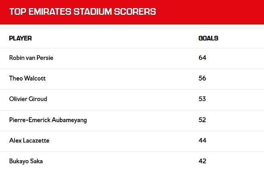Select the Pierre-Emerick Aubameyang entry
Screen dimensions: 264x171
[x=48, y=120]
